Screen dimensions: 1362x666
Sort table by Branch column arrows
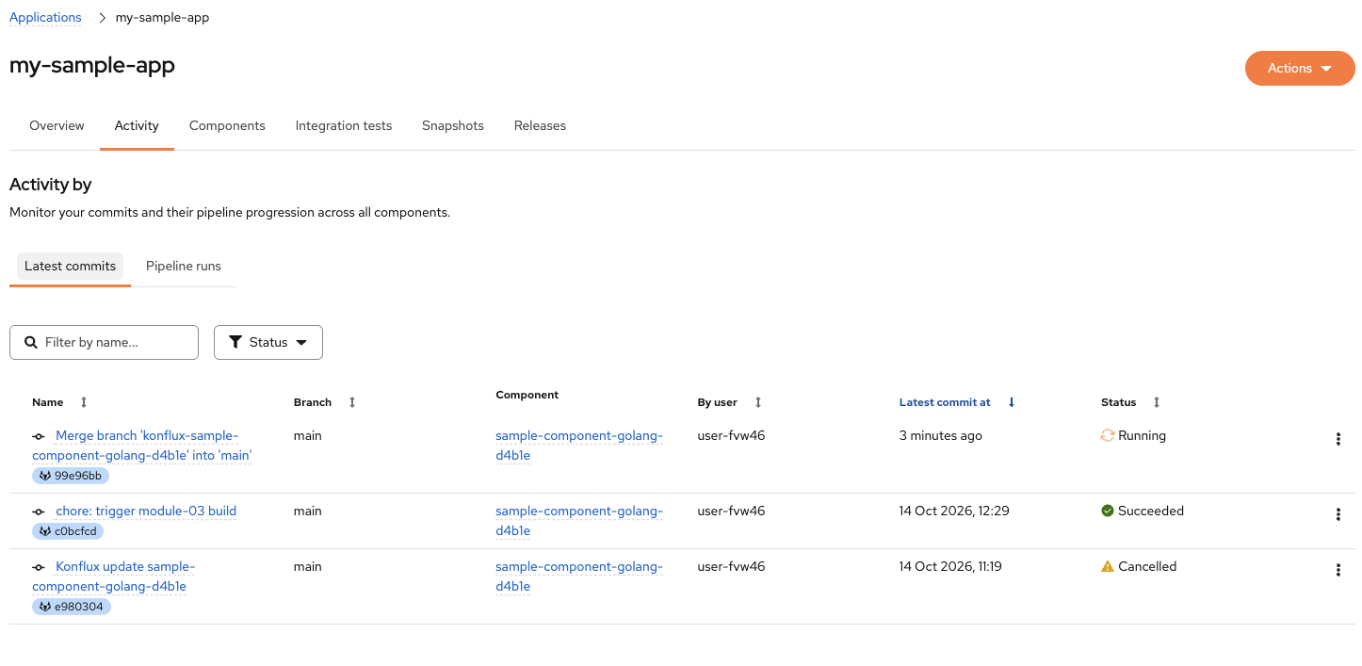coord(352,402)
